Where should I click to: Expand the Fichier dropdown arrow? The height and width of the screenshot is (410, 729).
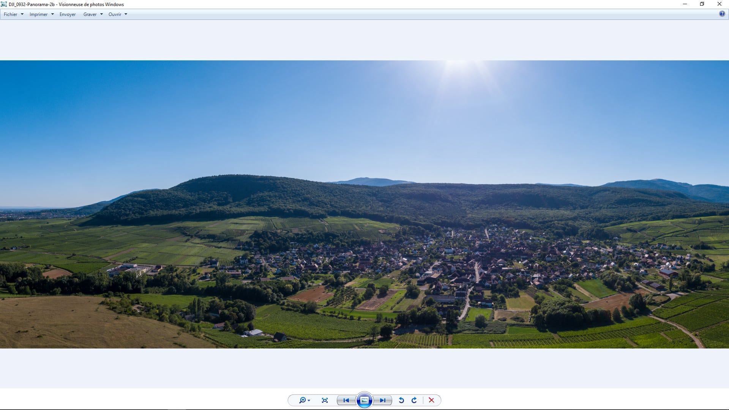pyautogui.click(x=22, y=14)
